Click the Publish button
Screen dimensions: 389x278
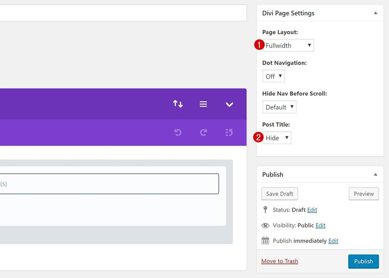tap(363, 261)
